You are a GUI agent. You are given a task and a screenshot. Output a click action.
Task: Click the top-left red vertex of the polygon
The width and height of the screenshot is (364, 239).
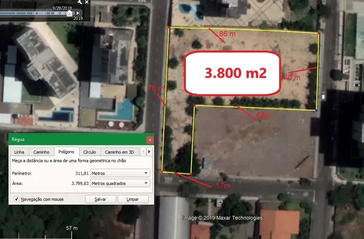[x=169, y=27]
